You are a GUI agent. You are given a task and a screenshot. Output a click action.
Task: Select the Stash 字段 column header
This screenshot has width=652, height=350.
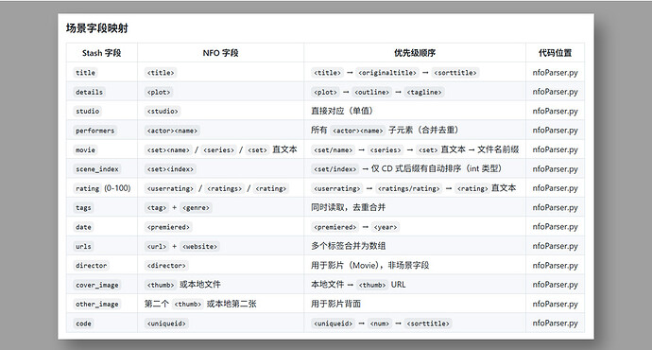coord(101,53)
